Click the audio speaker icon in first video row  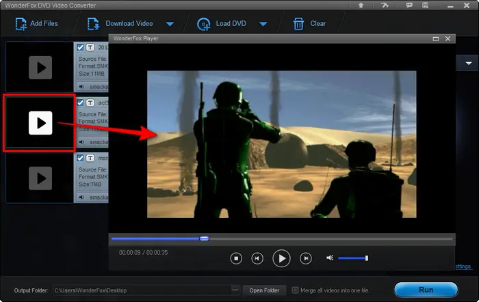(81, 87)
